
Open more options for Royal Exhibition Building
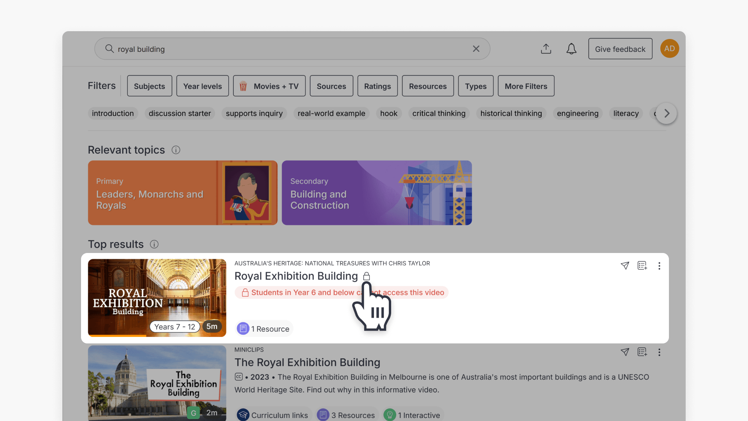[659, 266]
